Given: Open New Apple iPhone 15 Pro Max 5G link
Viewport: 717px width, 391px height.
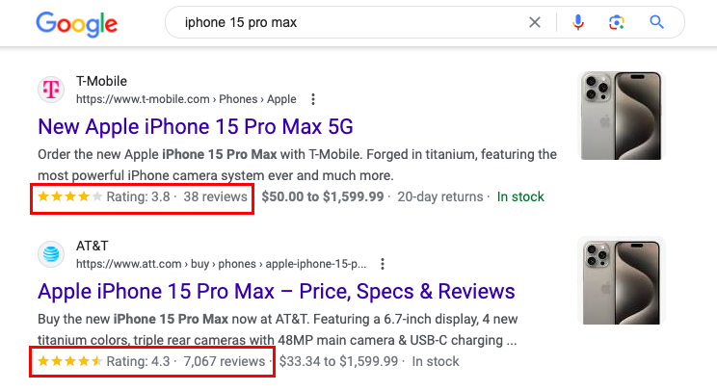Looking at the screenshot, I should click(196, 126).
